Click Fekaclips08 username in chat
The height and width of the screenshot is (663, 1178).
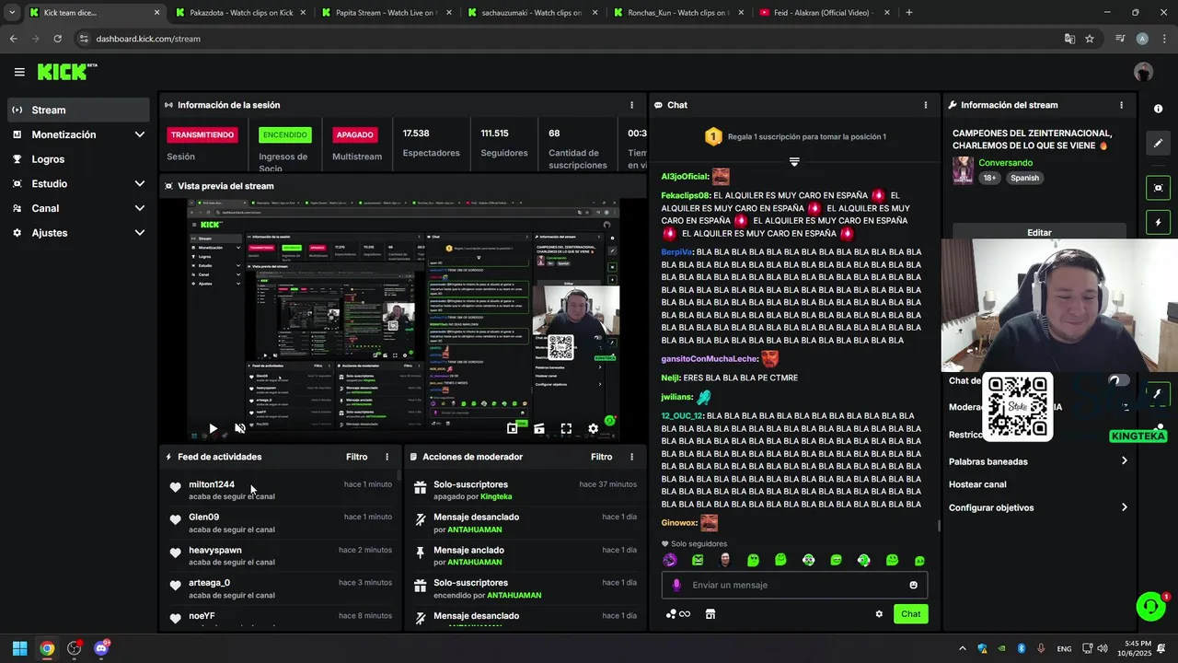tap(685, 195)
